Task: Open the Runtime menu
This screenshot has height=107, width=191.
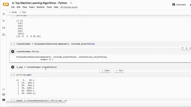Action: (x=41, y=7)
